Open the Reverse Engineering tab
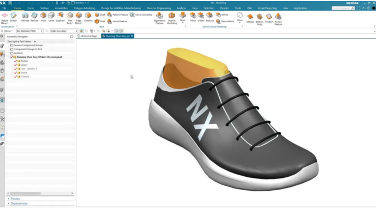This screenshot has height=208, width=376. coord(159,8)
